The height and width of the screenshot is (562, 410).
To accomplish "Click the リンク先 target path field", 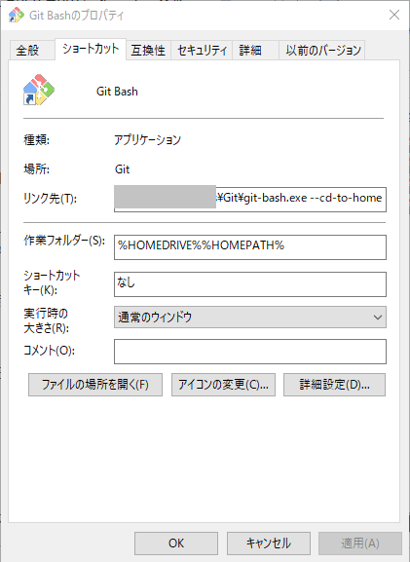I will coord(250,199).
